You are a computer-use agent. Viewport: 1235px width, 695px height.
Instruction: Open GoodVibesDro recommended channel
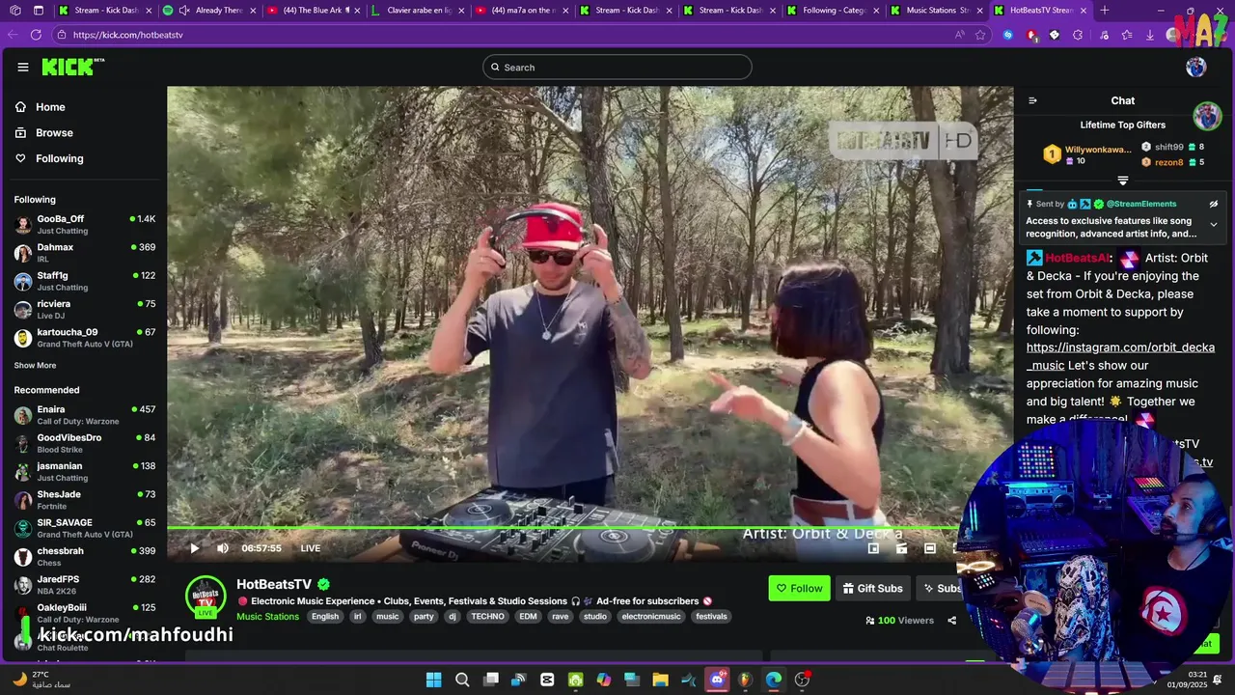(x=85, y=443)
